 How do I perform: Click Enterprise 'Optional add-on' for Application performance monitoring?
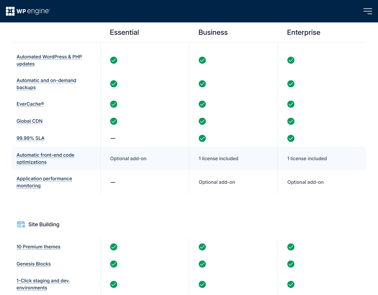[x=305, y=182]
